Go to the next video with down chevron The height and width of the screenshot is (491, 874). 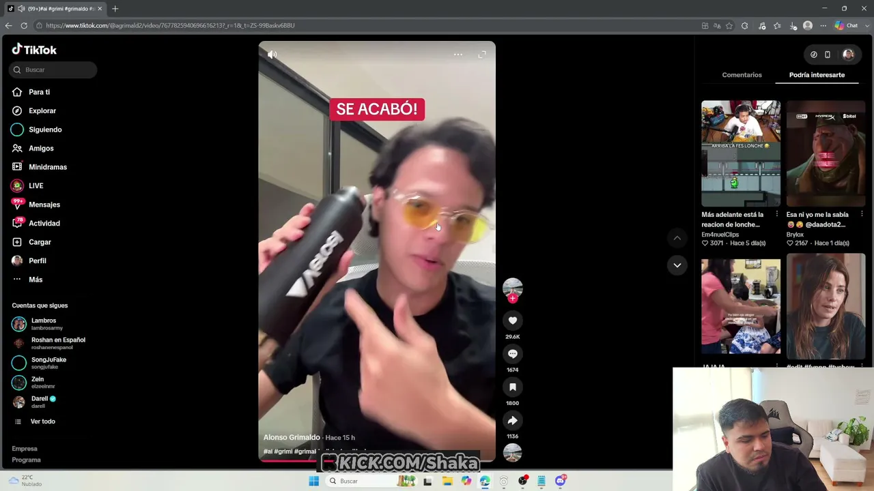[677, 265]
